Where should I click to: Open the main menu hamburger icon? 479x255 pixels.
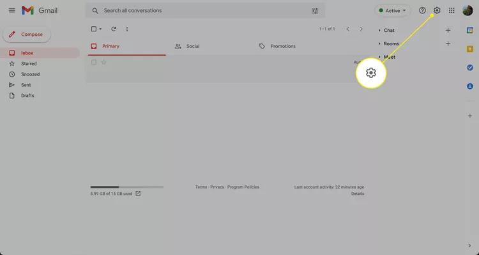(x=12, y=10)
